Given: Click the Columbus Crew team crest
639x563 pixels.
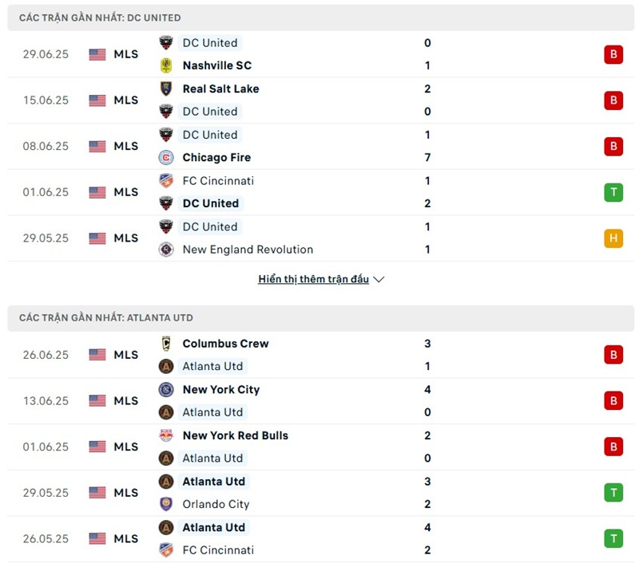Looking at the screenshot, I should pos(166,344).
